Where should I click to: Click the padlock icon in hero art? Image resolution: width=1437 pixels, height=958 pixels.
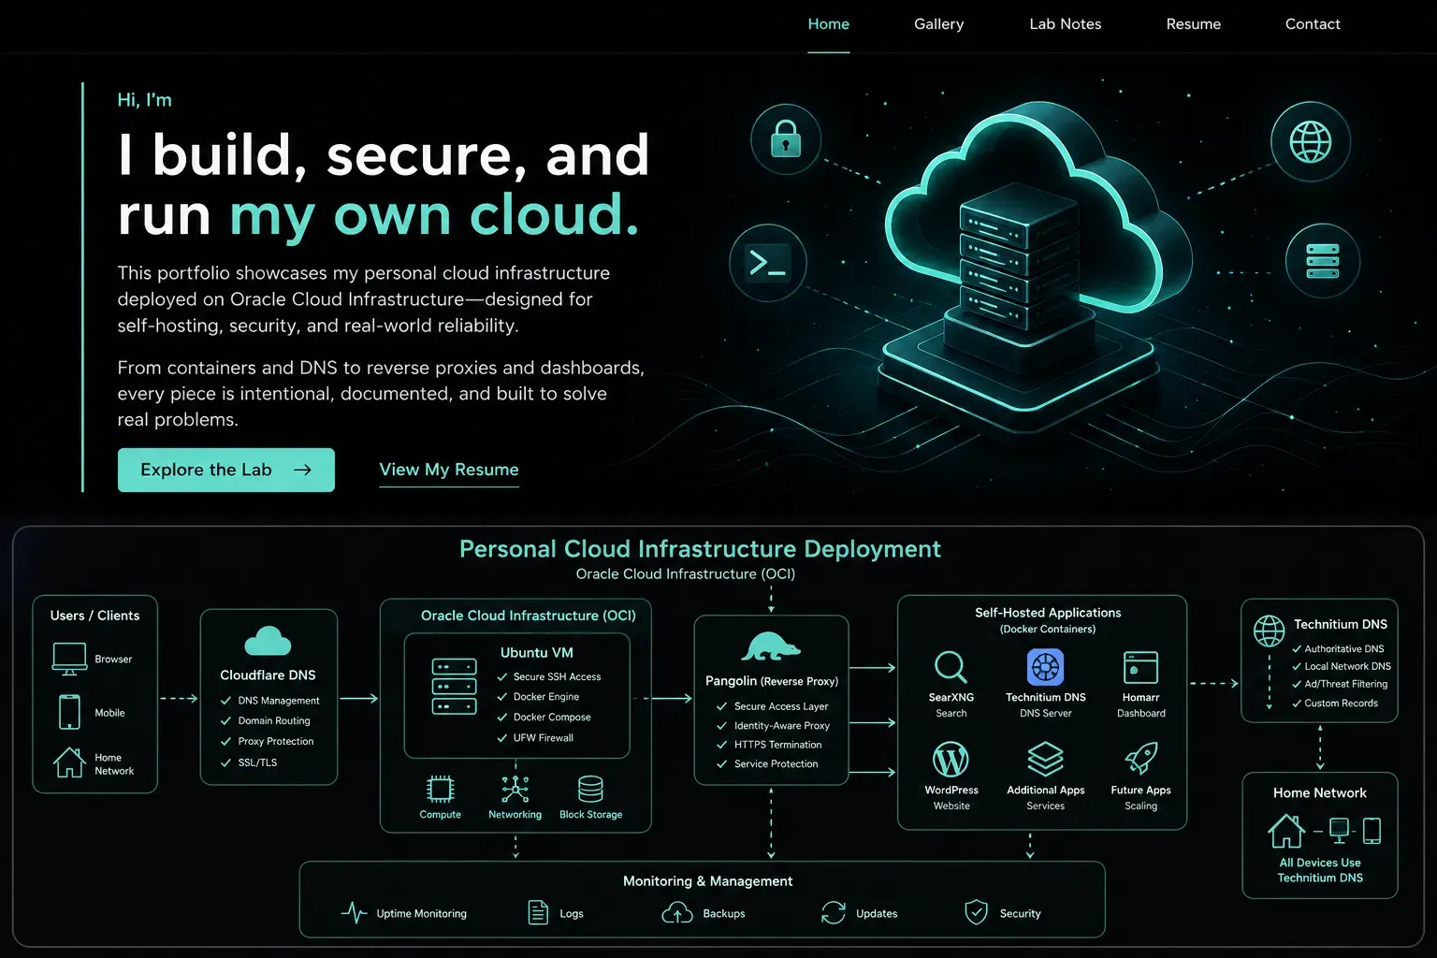click(x=786, y=139)
